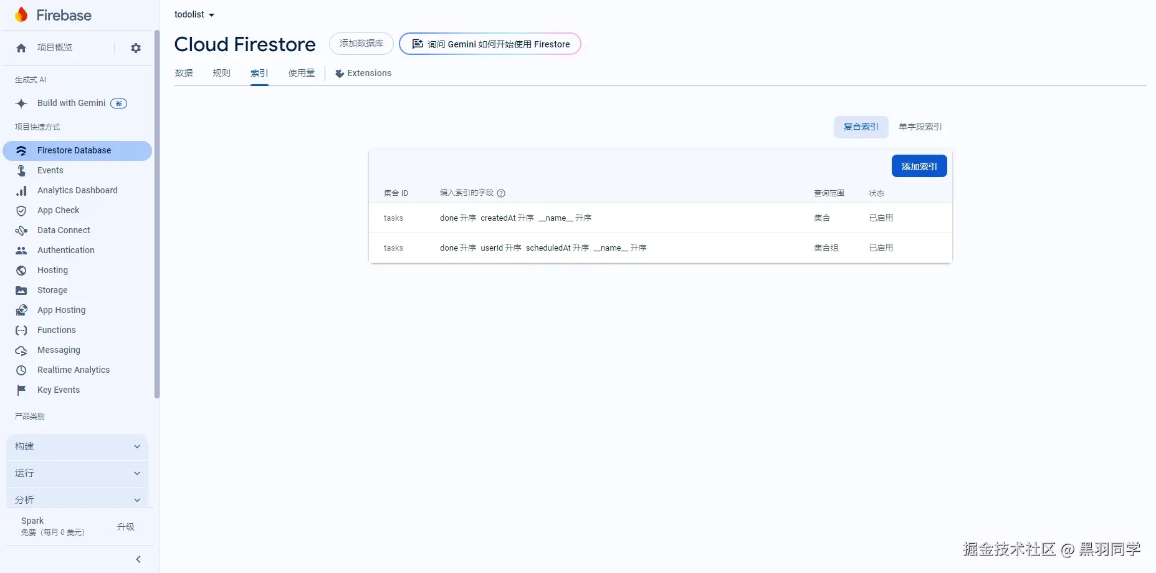Open Build with Gemini in sidebar
This screenshot has height=573, width=1156.
point(77,104)
